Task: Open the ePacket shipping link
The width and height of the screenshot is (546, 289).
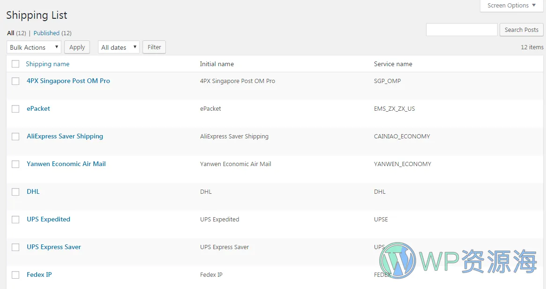Action: tap(38, 108)
